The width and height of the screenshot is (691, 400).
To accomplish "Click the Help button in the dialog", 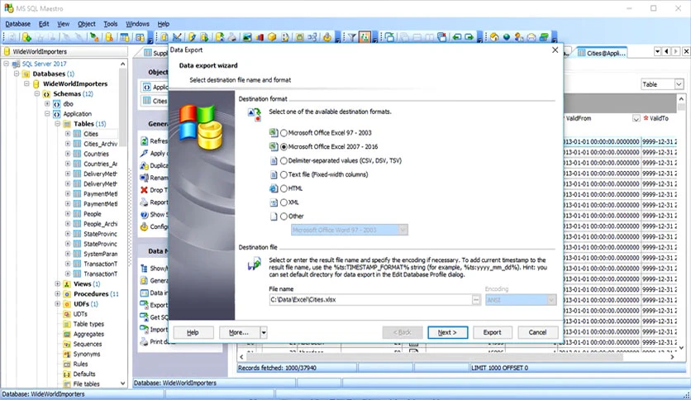I will pyautogui.click(x=193, y=332).
